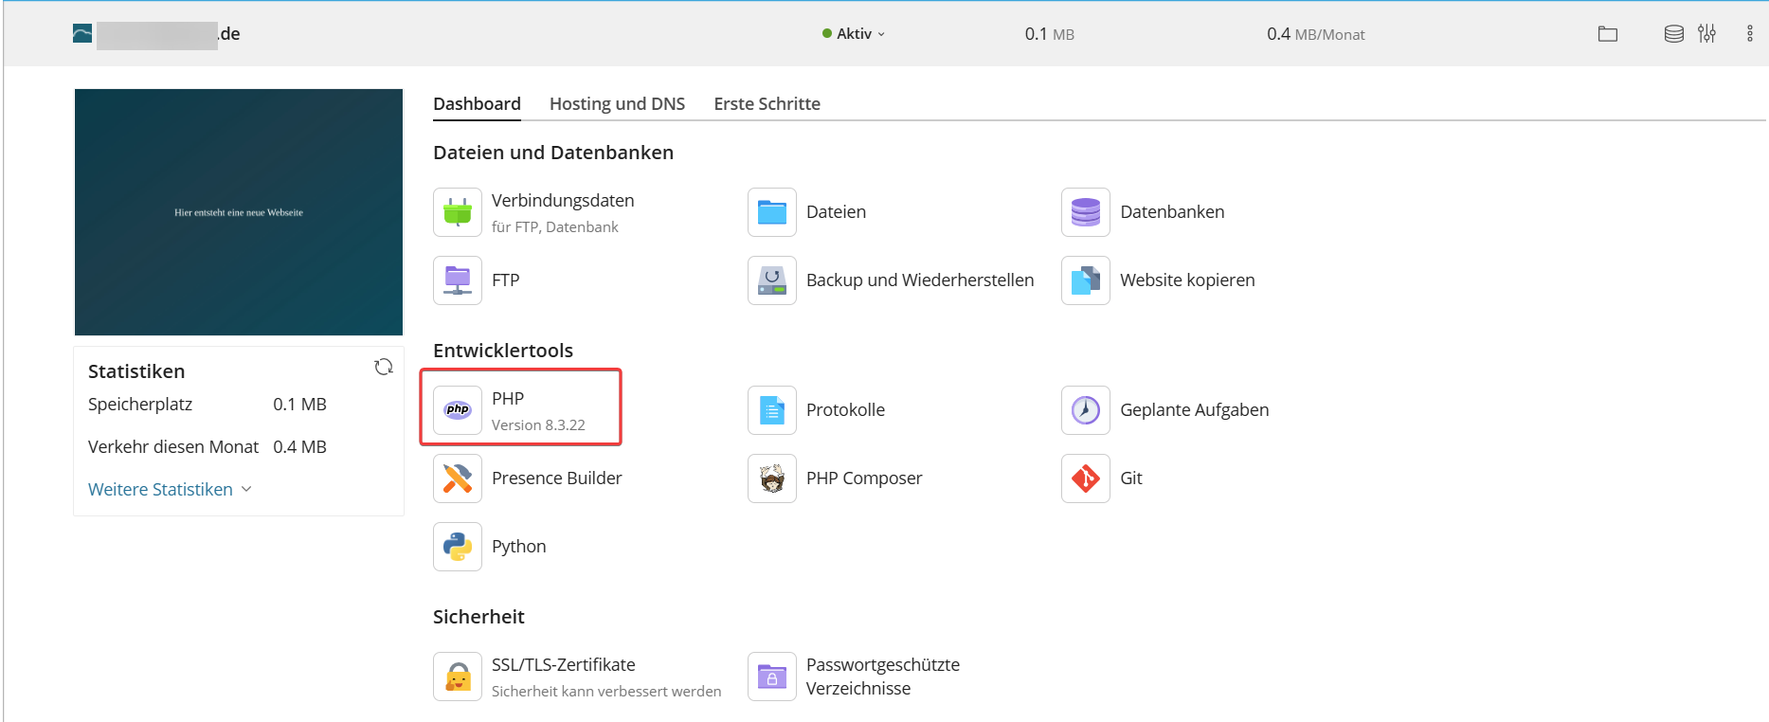Switch to Hosting und DNS tab
The image size is (1769, 722).
[617, 104]
